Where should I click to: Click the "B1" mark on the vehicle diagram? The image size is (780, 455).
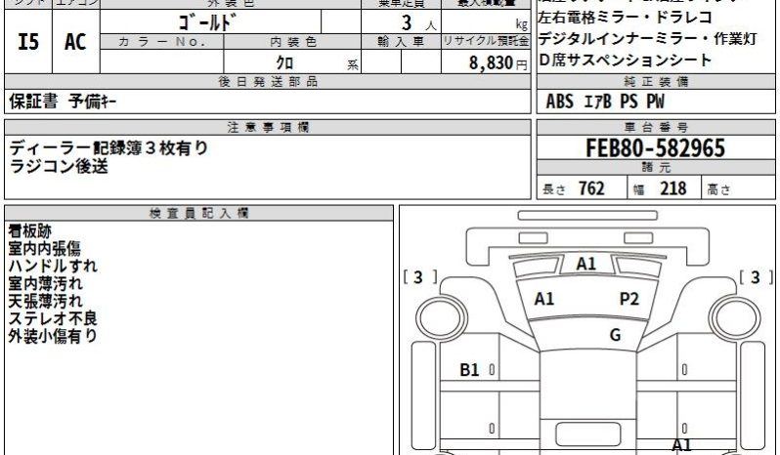[x=469, y=370]
